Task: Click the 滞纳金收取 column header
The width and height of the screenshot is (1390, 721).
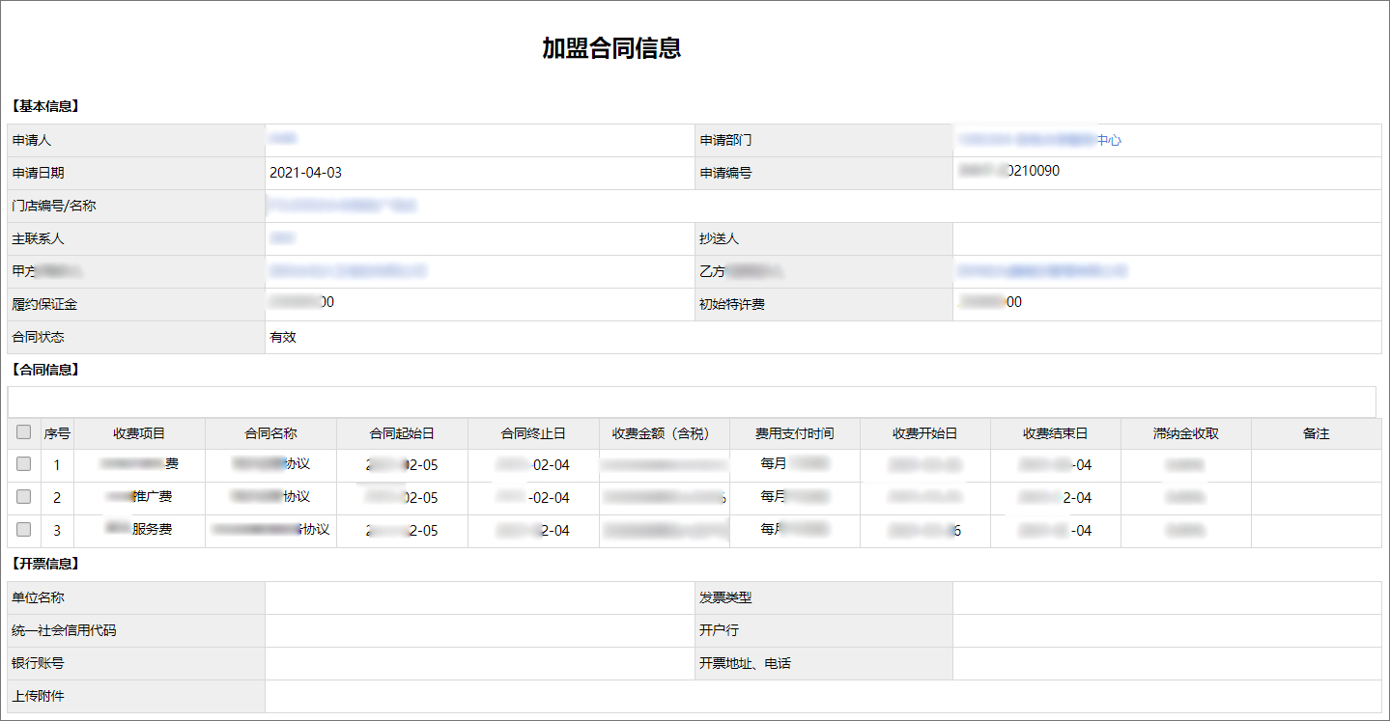Action: point(1185,432)
